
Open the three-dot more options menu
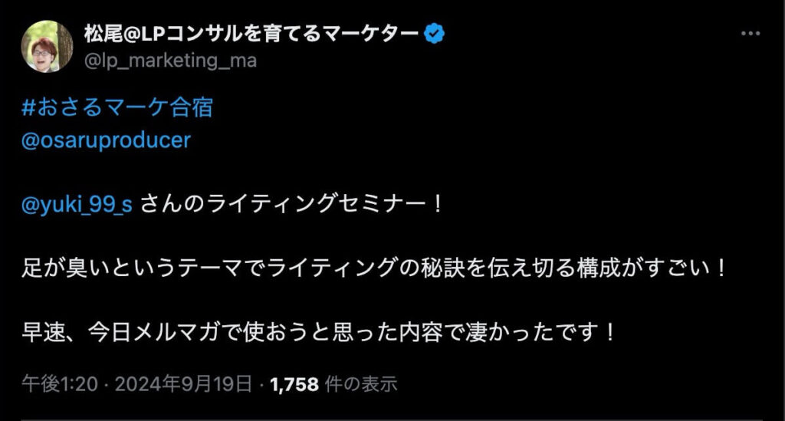coord(750,35)
